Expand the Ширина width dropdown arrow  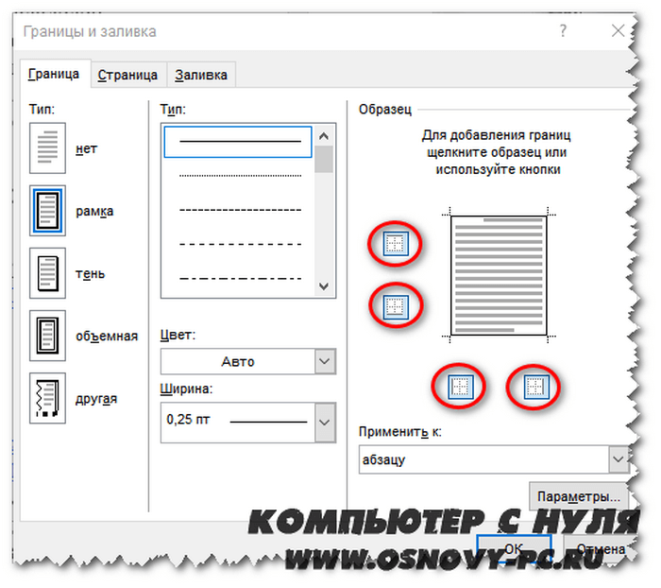pos(325,423)
